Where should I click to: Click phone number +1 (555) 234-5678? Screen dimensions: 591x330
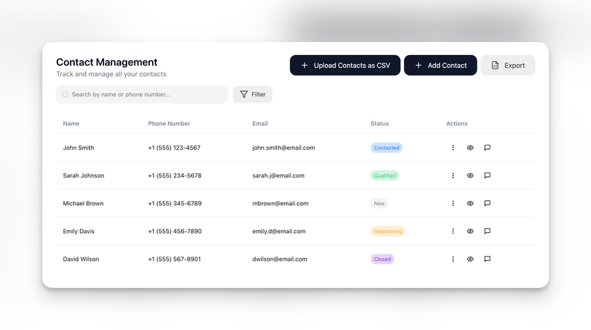pos(174,175)
